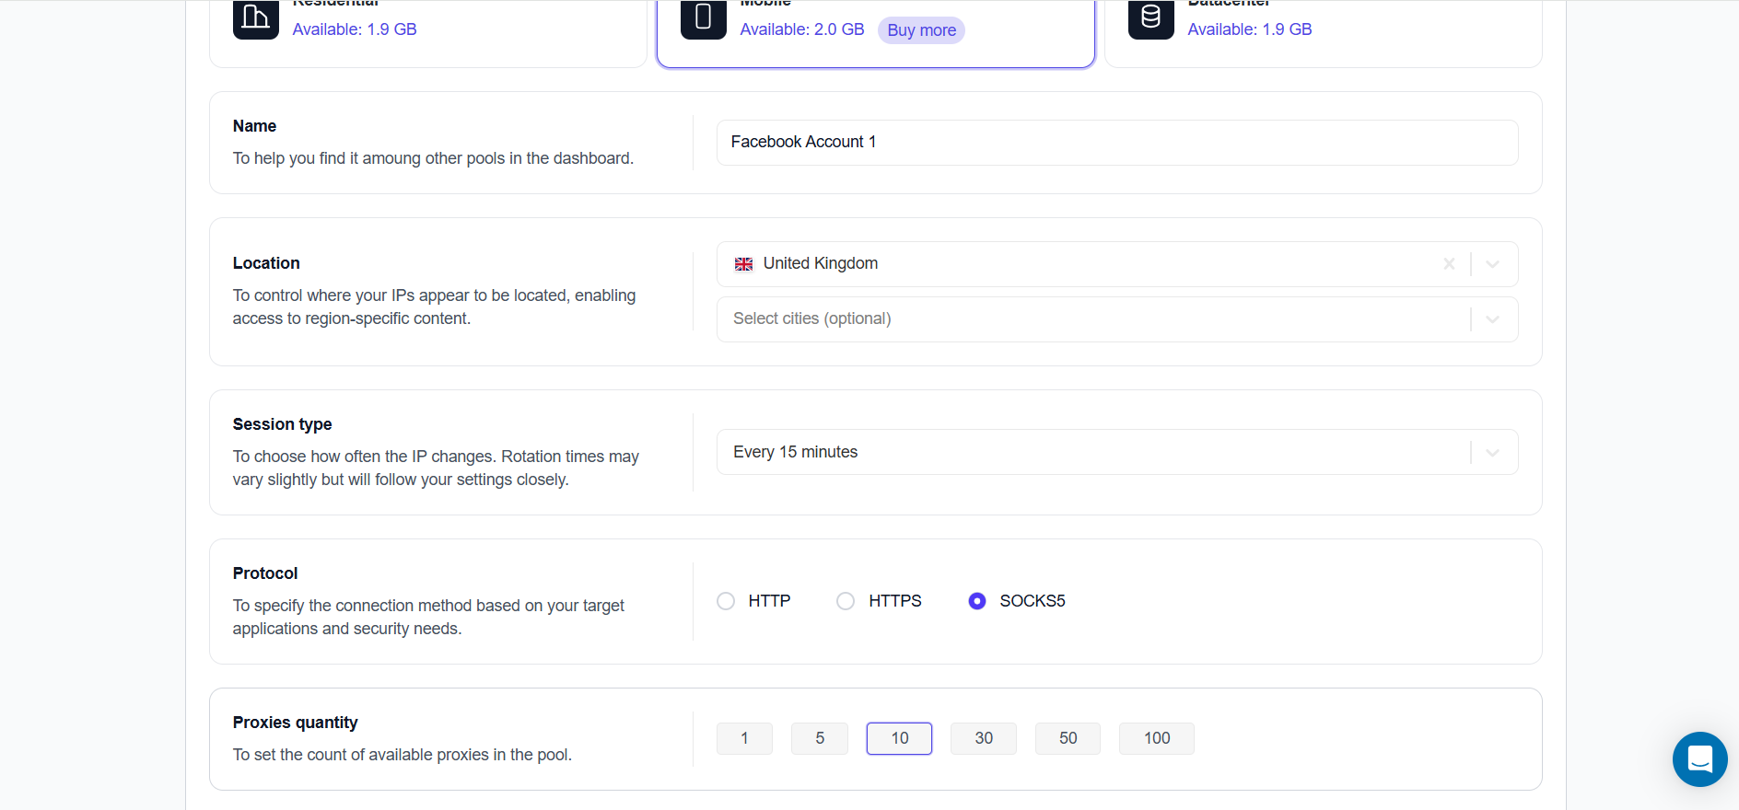Set proxies quantity to 5
Image resolution: width=1739 pixels, height=810 pixels.
(x=820, y=738)
